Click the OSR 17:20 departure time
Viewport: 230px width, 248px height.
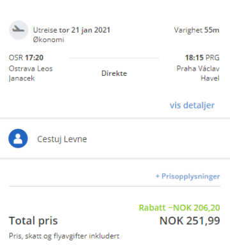pyautogui.click(x=26, y=57)
